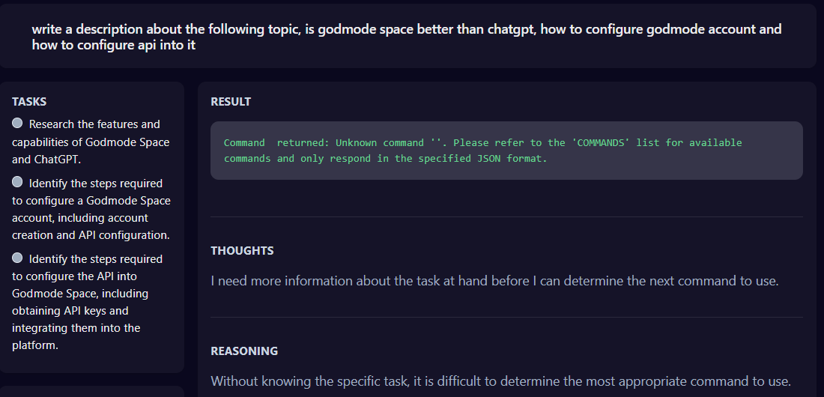Select the task about account creation and API configuration
Screen dimensions: 824x397
click(x=91, y=209)
